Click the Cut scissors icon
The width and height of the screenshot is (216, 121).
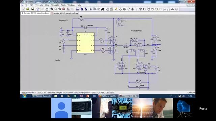pos(91,9)
